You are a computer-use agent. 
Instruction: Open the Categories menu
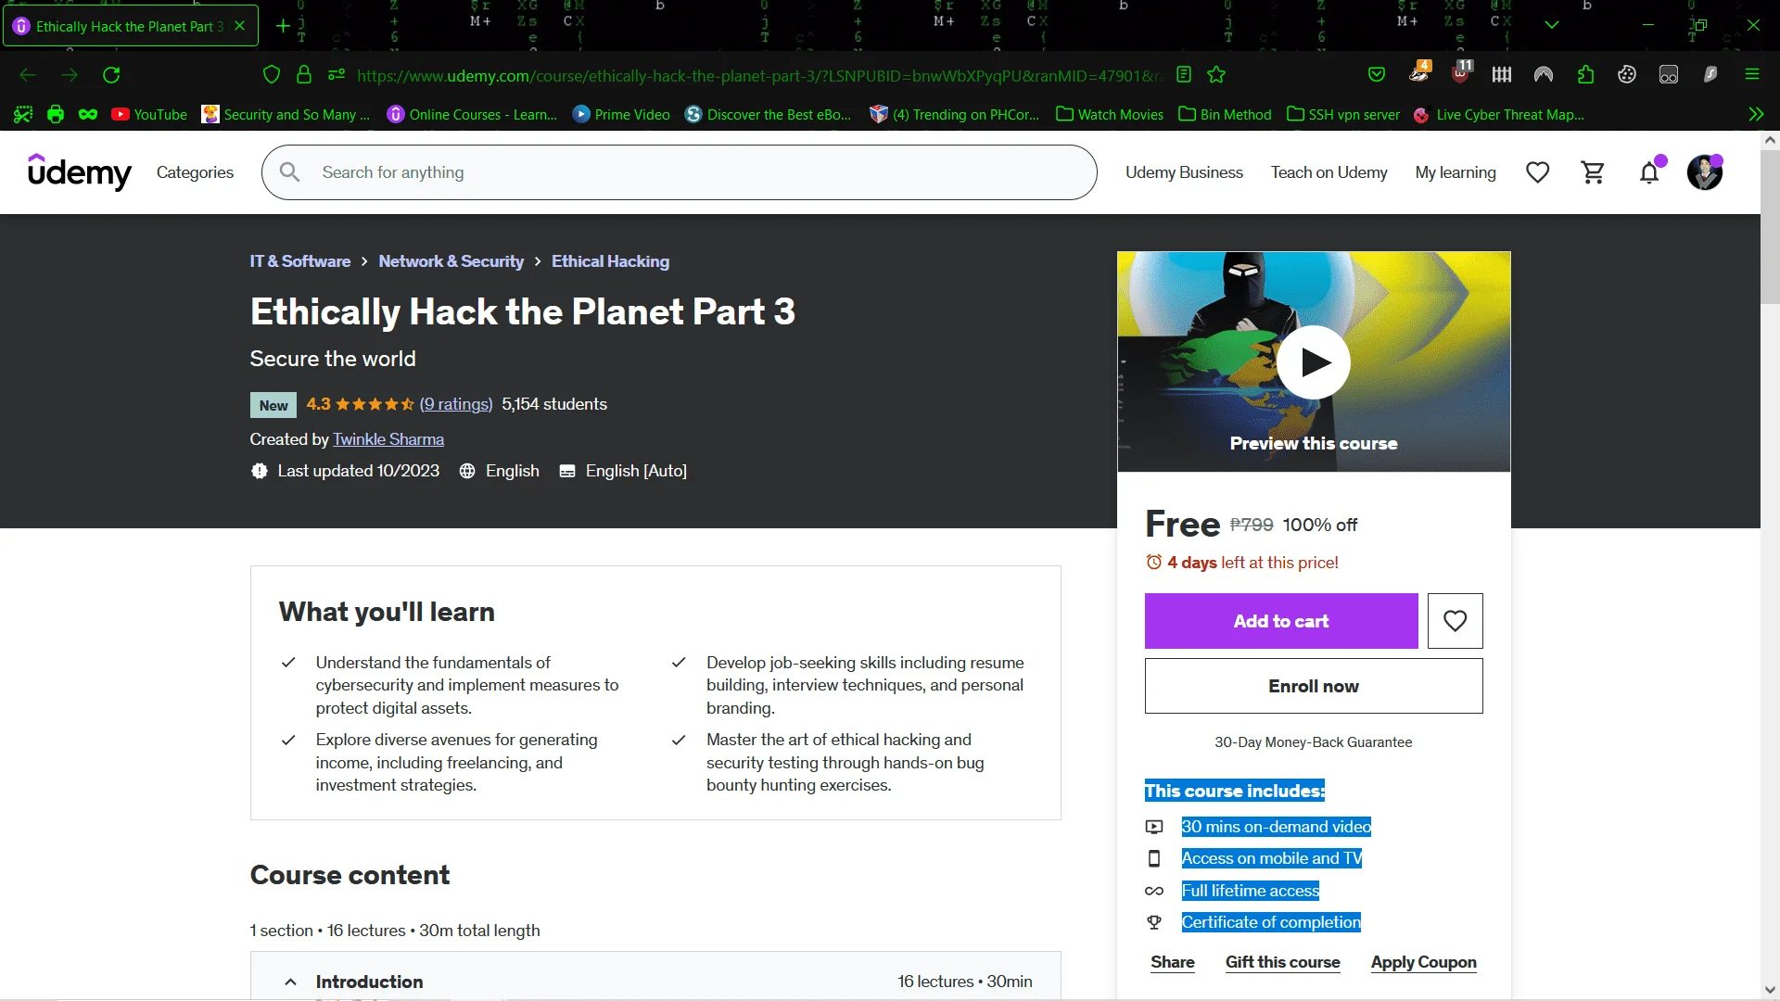pyautogui.click(x=195, y=172)
